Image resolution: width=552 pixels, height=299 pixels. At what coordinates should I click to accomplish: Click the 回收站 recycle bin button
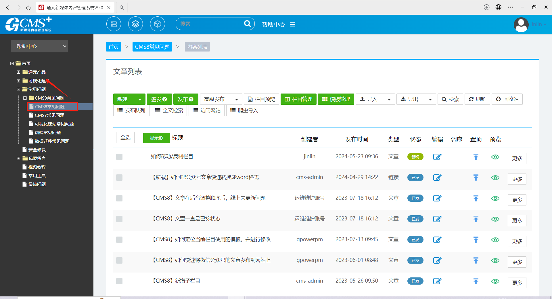point(507,99)
